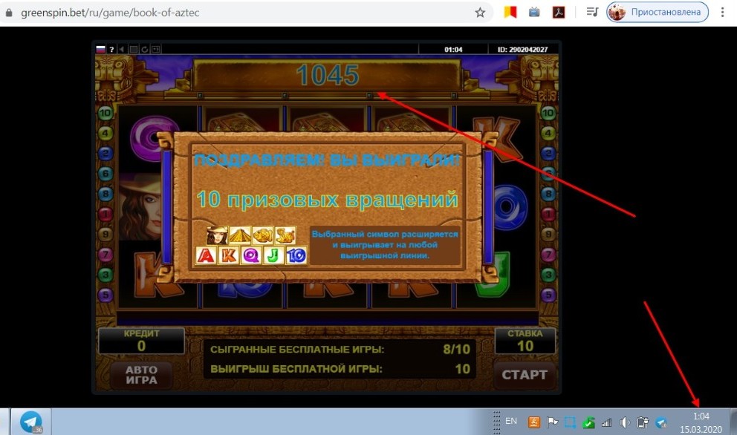Click the green line 3 marker on left

click(x=105, y=275)
